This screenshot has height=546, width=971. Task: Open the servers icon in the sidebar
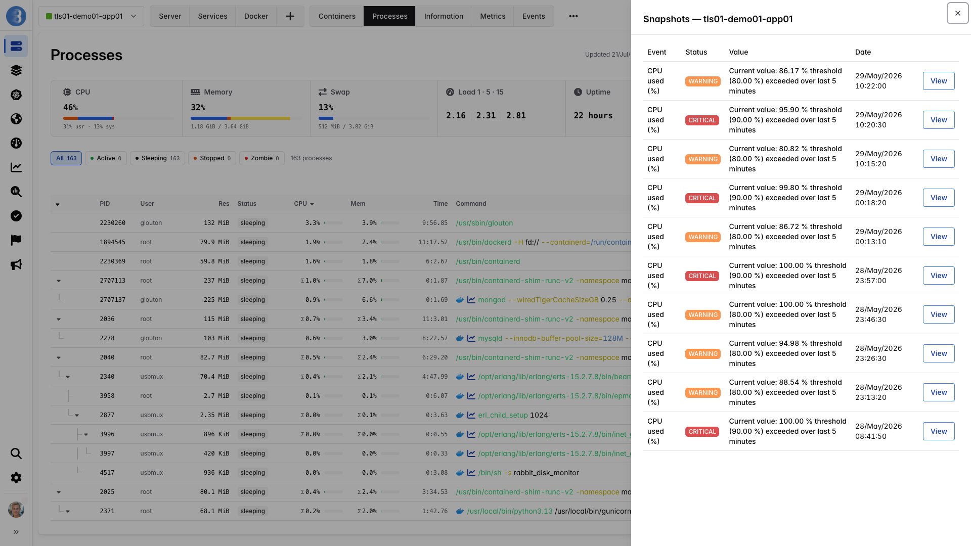[x=16, y=46]
